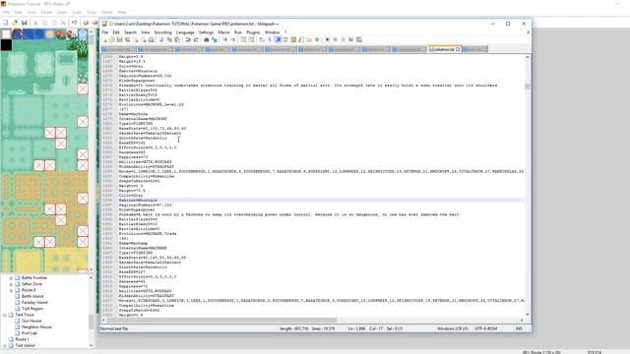Undo last edit in Notepad++ toolbar
630x354 pixels.
pos(188,39)
